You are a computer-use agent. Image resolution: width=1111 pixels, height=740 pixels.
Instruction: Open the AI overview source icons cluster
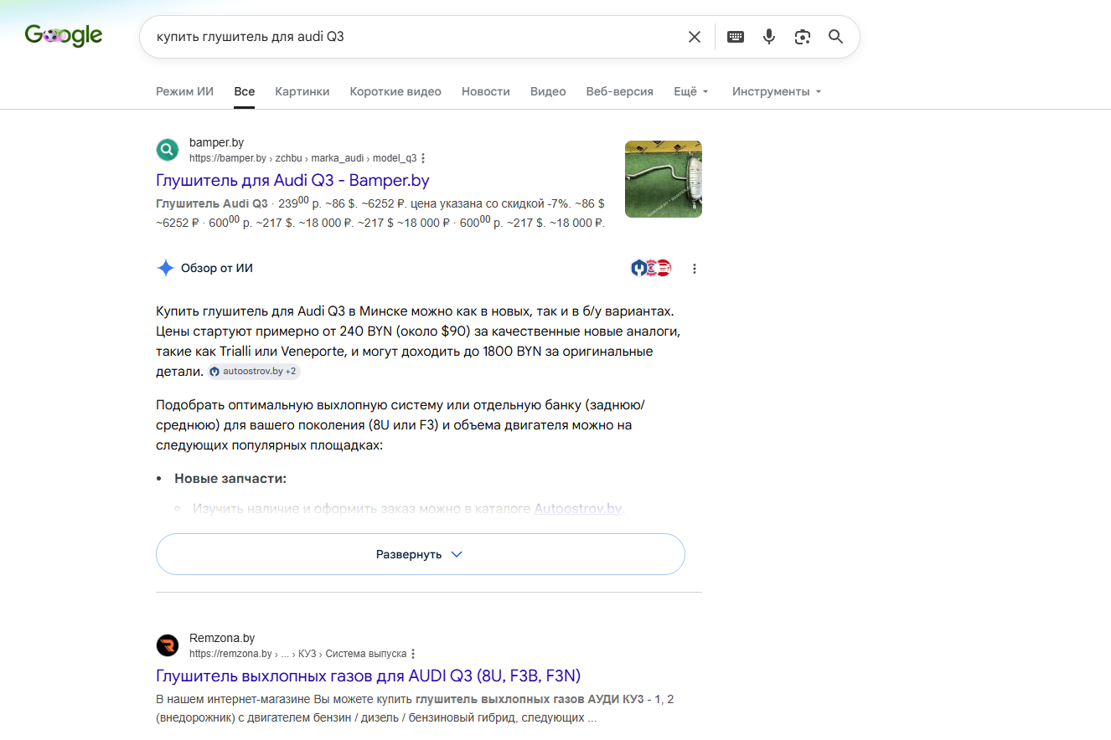click(x=651, y=268)
